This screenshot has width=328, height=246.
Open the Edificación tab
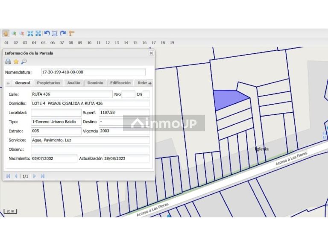(120, 83)
